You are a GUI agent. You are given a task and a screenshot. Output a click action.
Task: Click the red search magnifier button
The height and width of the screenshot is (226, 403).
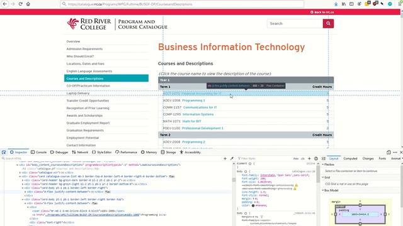328,24
